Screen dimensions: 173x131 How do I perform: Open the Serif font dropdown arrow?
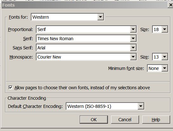click(133, 39)
